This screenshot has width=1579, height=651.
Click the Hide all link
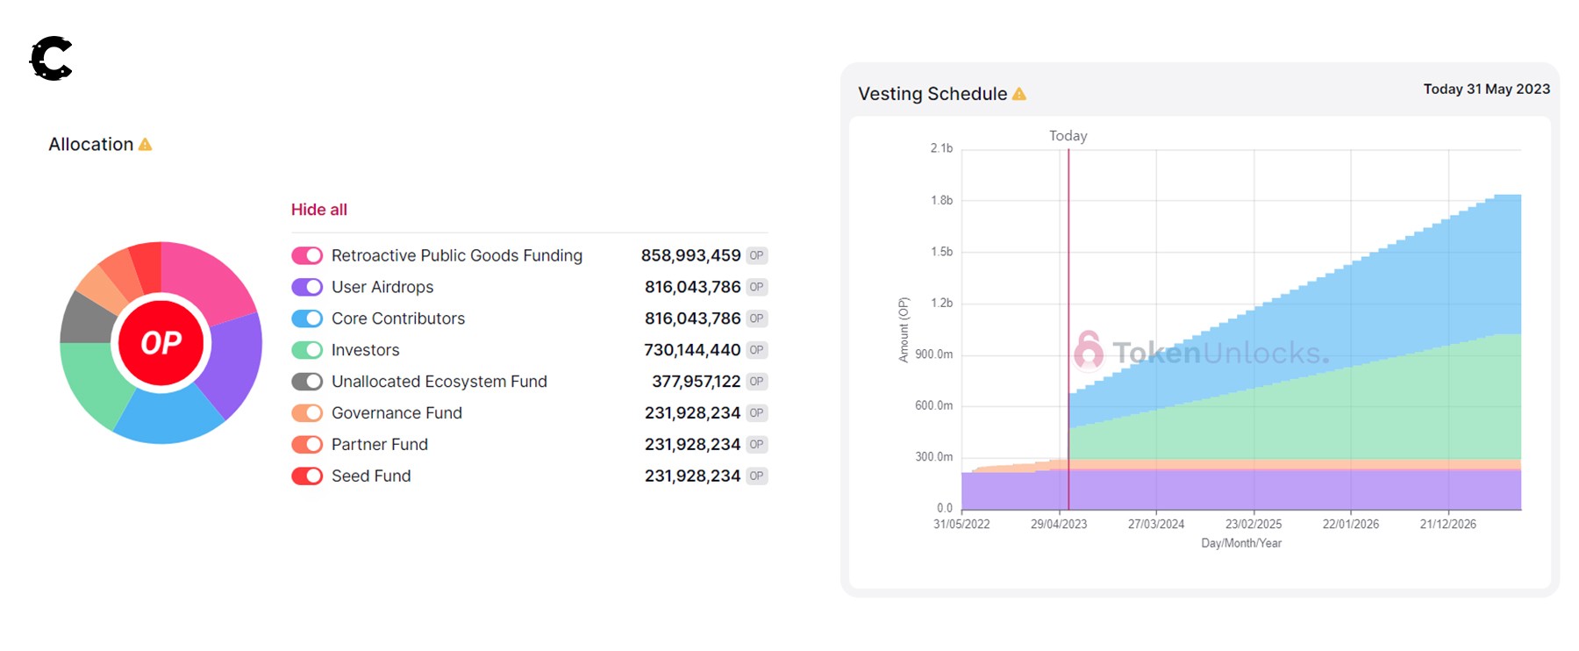(x=319, y=210)
